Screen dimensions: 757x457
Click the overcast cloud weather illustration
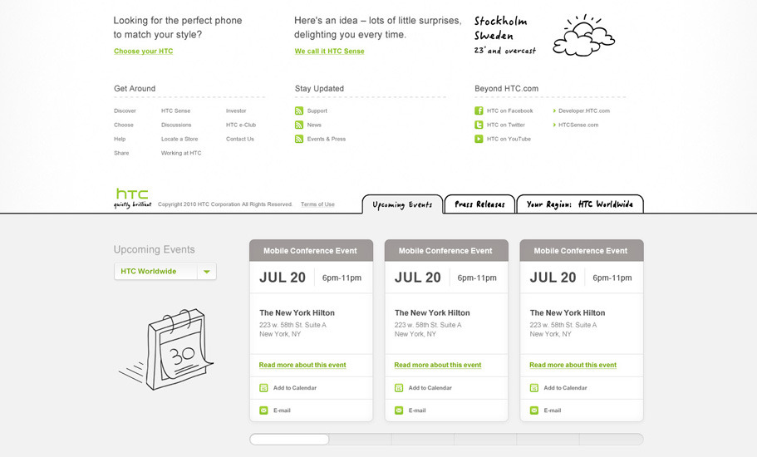(584, 35)
